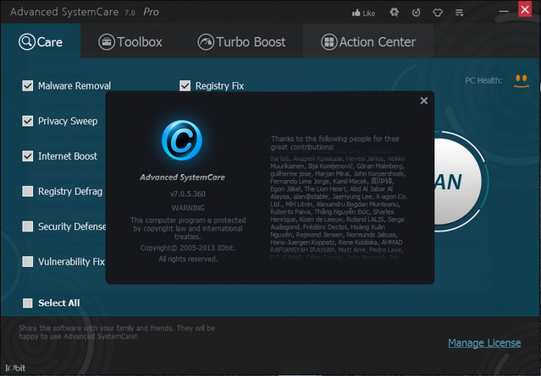Viewport: 541px width, 376px height.
Task: Enable the Security Defense checkbox
Action: pyautogui.click(x=28, y=226)
